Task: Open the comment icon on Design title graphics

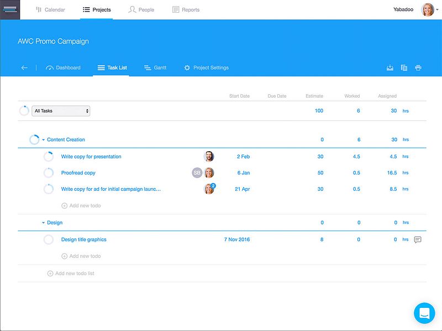Action: coord(418,239)
